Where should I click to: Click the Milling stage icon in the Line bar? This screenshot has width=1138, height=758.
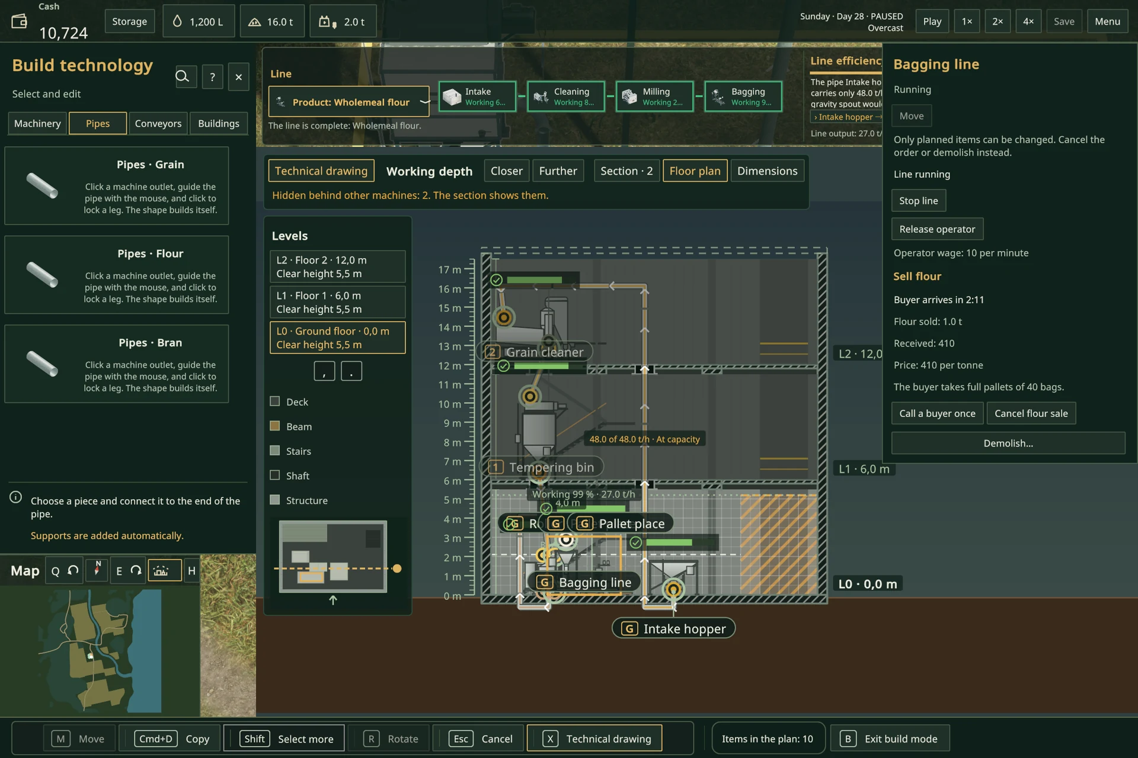629,97
